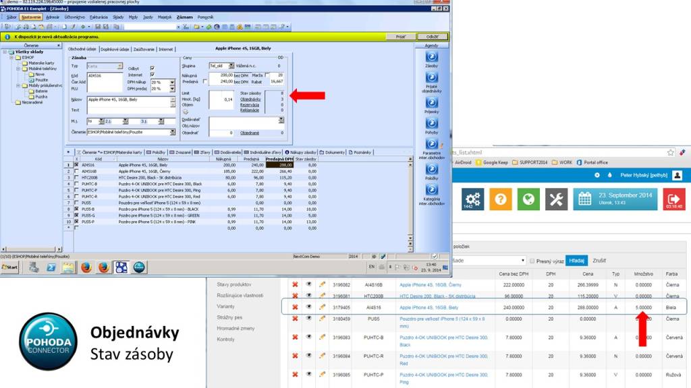This screenshot has height=388, width=691.
Task: Open the Nákupy zásoby tab
Action: coord(300,152)
